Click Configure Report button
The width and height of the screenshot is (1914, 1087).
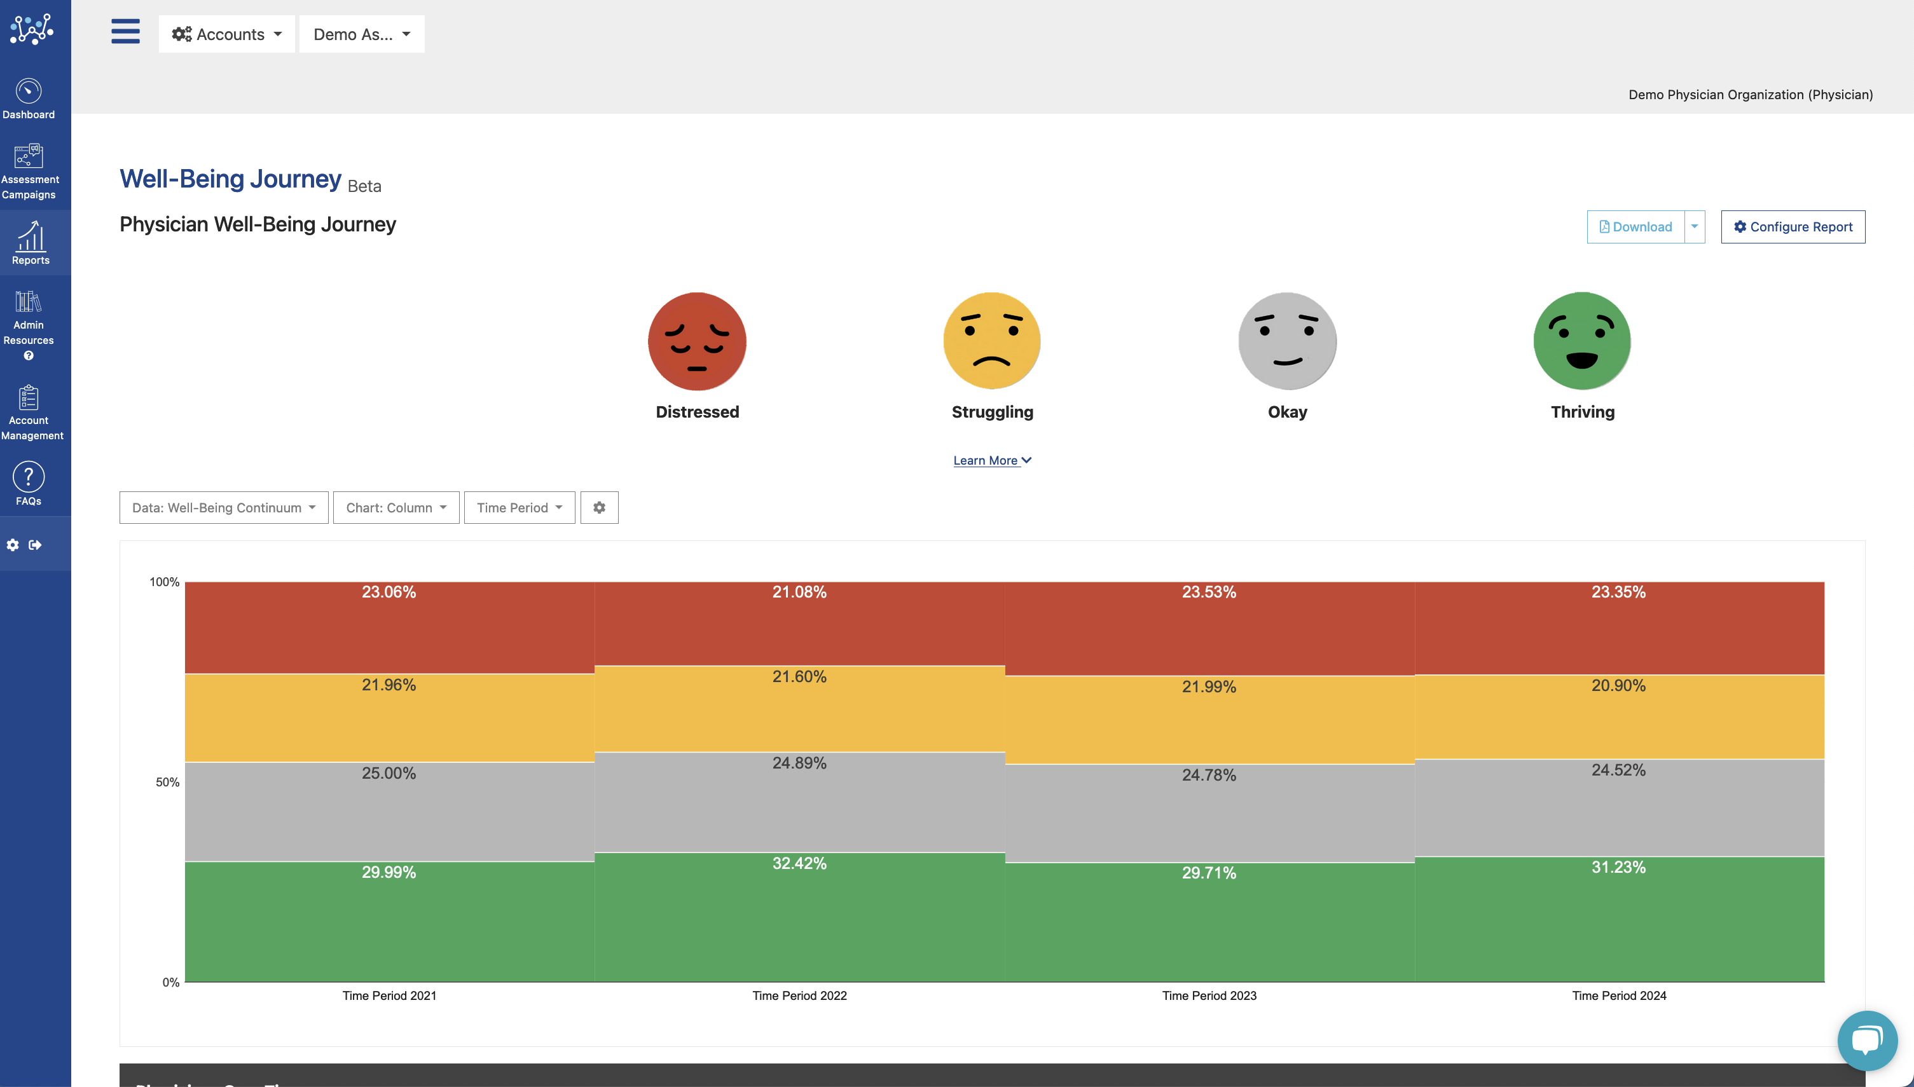[1793, 227]
